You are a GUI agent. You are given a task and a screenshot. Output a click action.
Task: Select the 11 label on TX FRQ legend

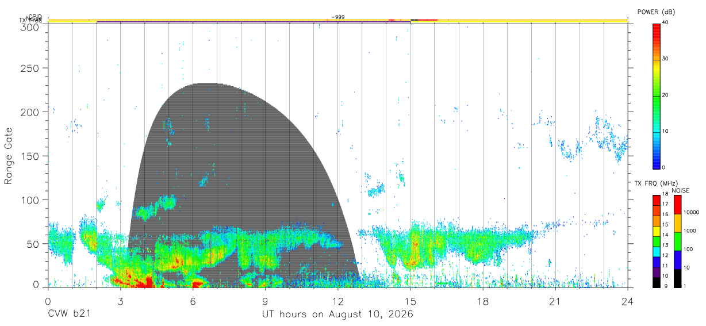665,266
